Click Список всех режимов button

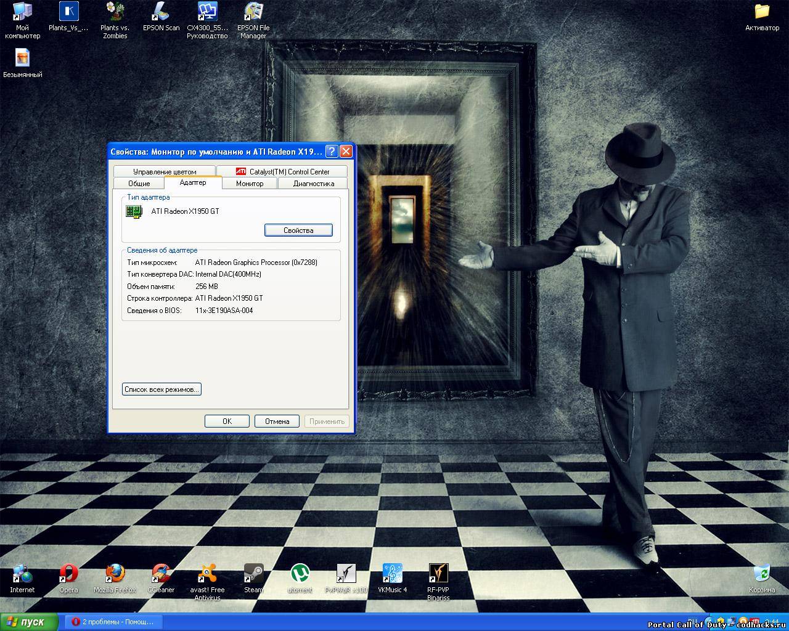tap(161, 389)
